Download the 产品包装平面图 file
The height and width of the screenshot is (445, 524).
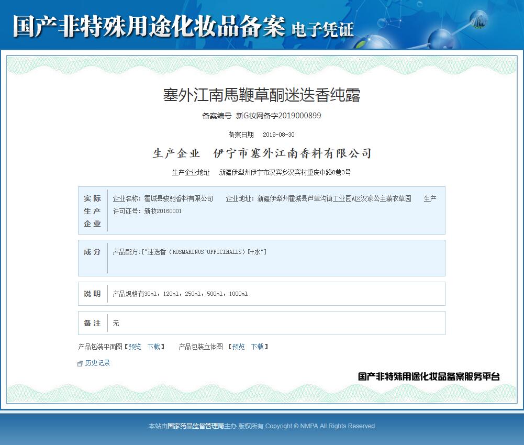(x=154, y=347)
